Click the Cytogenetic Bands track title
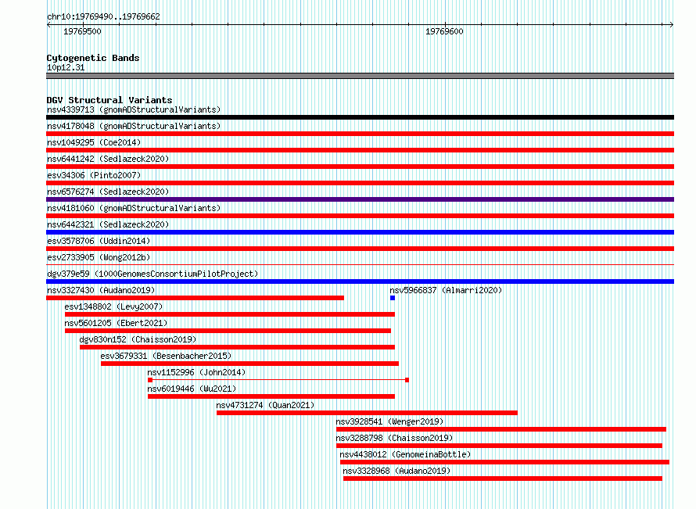Image resolution: width=696 pixels, height=509 pixels. (x=93, y=58)
